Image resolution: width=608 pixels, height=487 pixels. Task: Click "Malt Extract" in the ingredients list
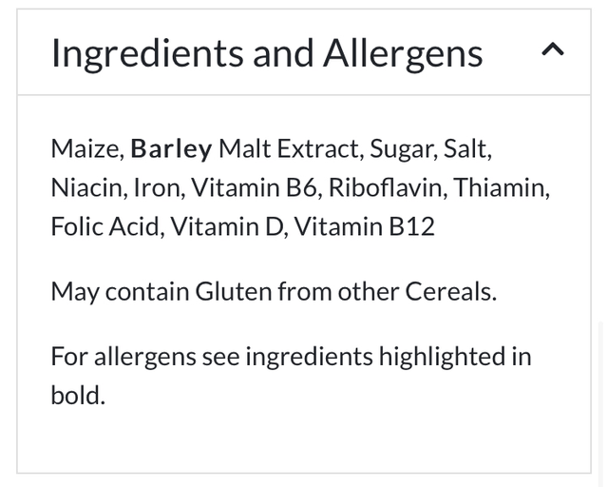(289, 149)
